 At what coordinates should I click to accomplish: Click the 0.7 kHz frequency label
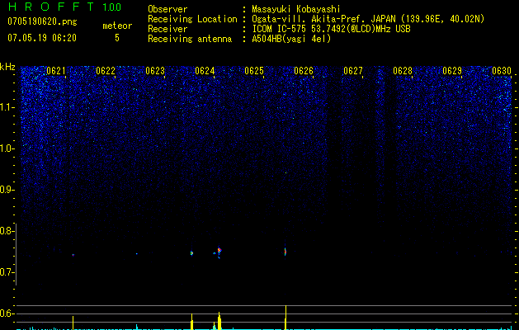pyautogui.click(x=7, y=272)
